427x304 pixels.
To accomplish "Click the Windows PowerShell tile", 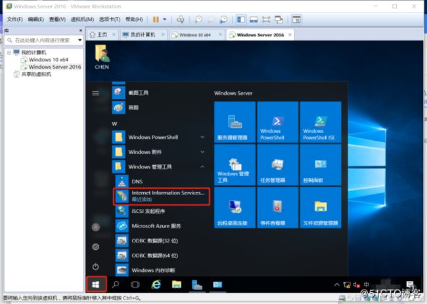I will click(277, 123).
